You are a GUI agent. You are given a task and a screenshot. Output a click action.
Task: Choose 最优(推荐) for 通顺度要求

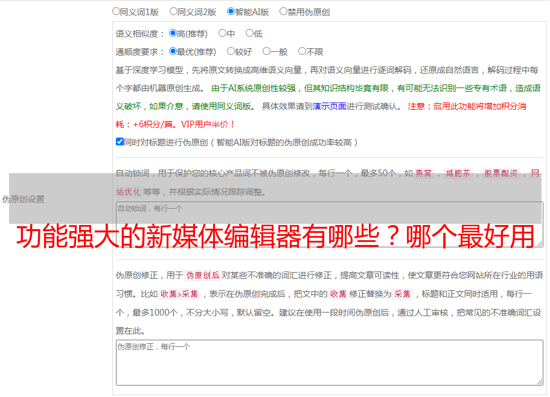click(x=173, y=51)
